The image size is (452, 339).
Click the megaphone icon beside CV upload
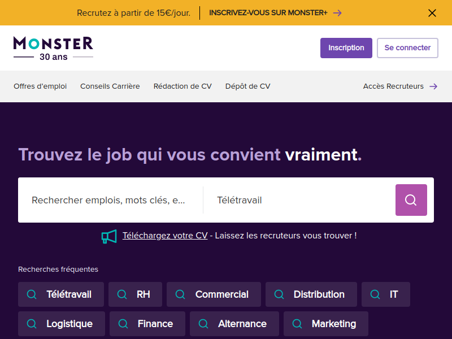pos(109,236)
